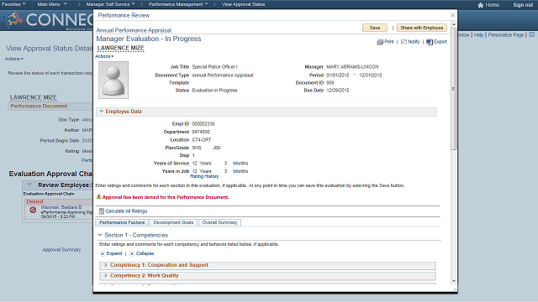
Task: Click the Notify envelope icon
Action: pyautogui.click(x=403, y=42)
